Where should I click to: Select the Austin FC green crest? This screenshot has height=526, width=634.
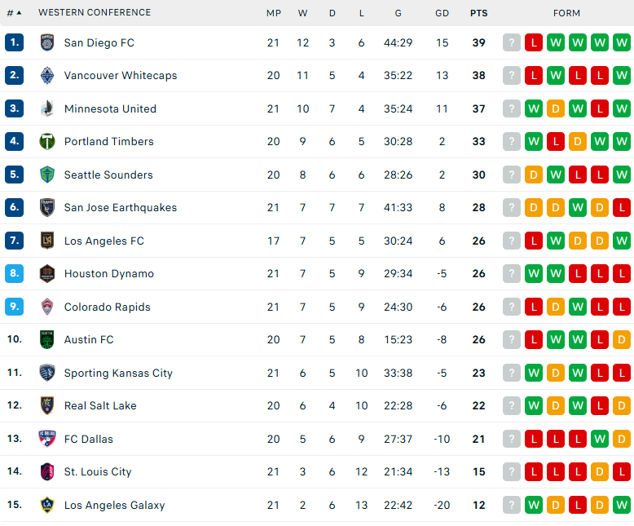(47, 339)
